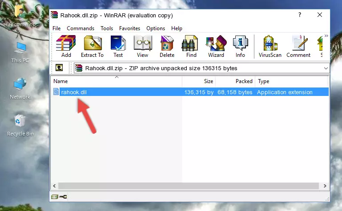Show archive Info
The height and width of the screenshot is (211, 342).
pyautogui.click(x=240, y=46)
